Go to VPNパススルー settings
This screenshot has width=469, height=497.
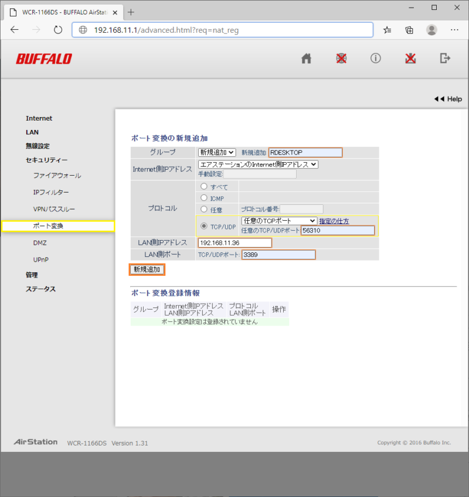[x=54, y=209]
